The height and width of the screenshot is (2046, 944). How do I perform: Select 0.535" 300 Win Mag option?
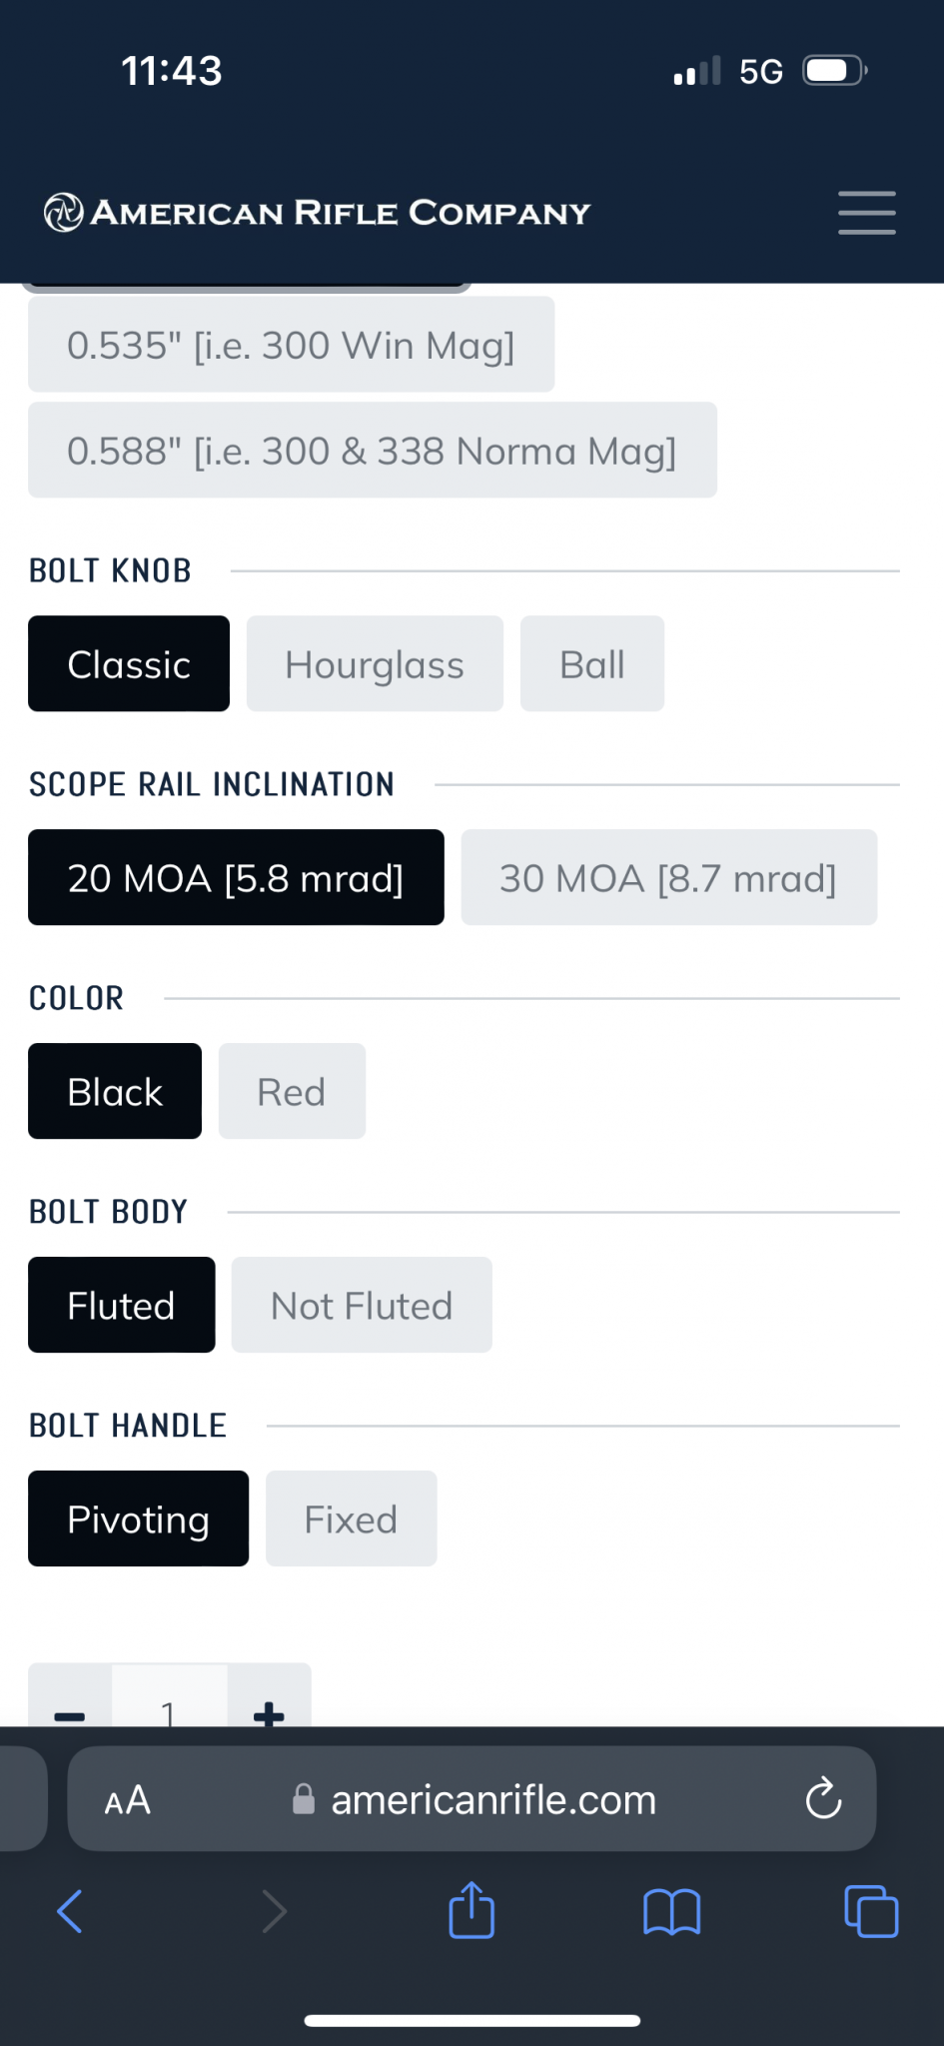pos(291,344)
